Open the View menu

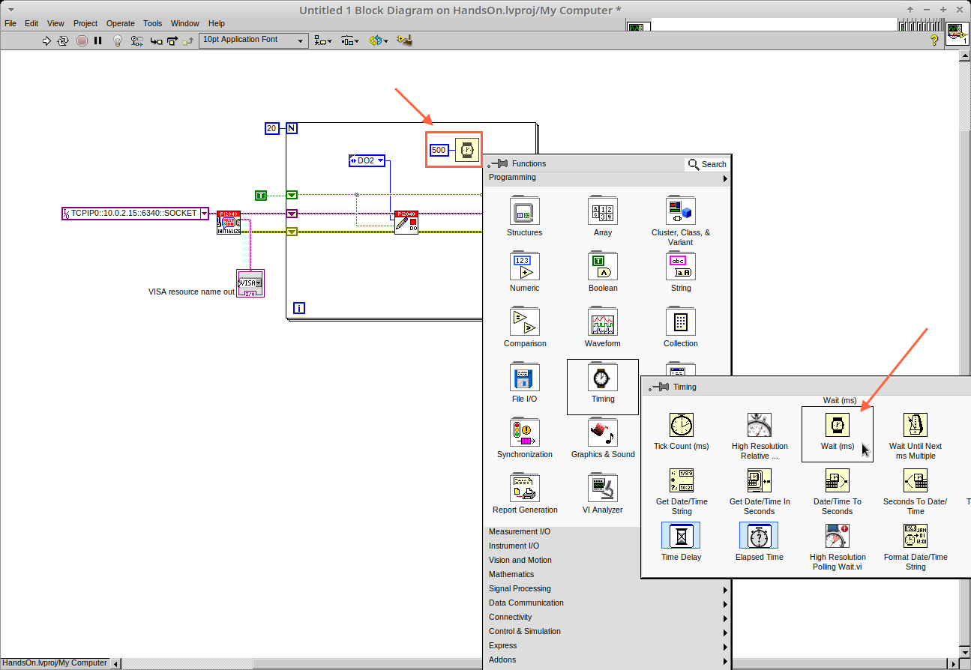[55, 23]
